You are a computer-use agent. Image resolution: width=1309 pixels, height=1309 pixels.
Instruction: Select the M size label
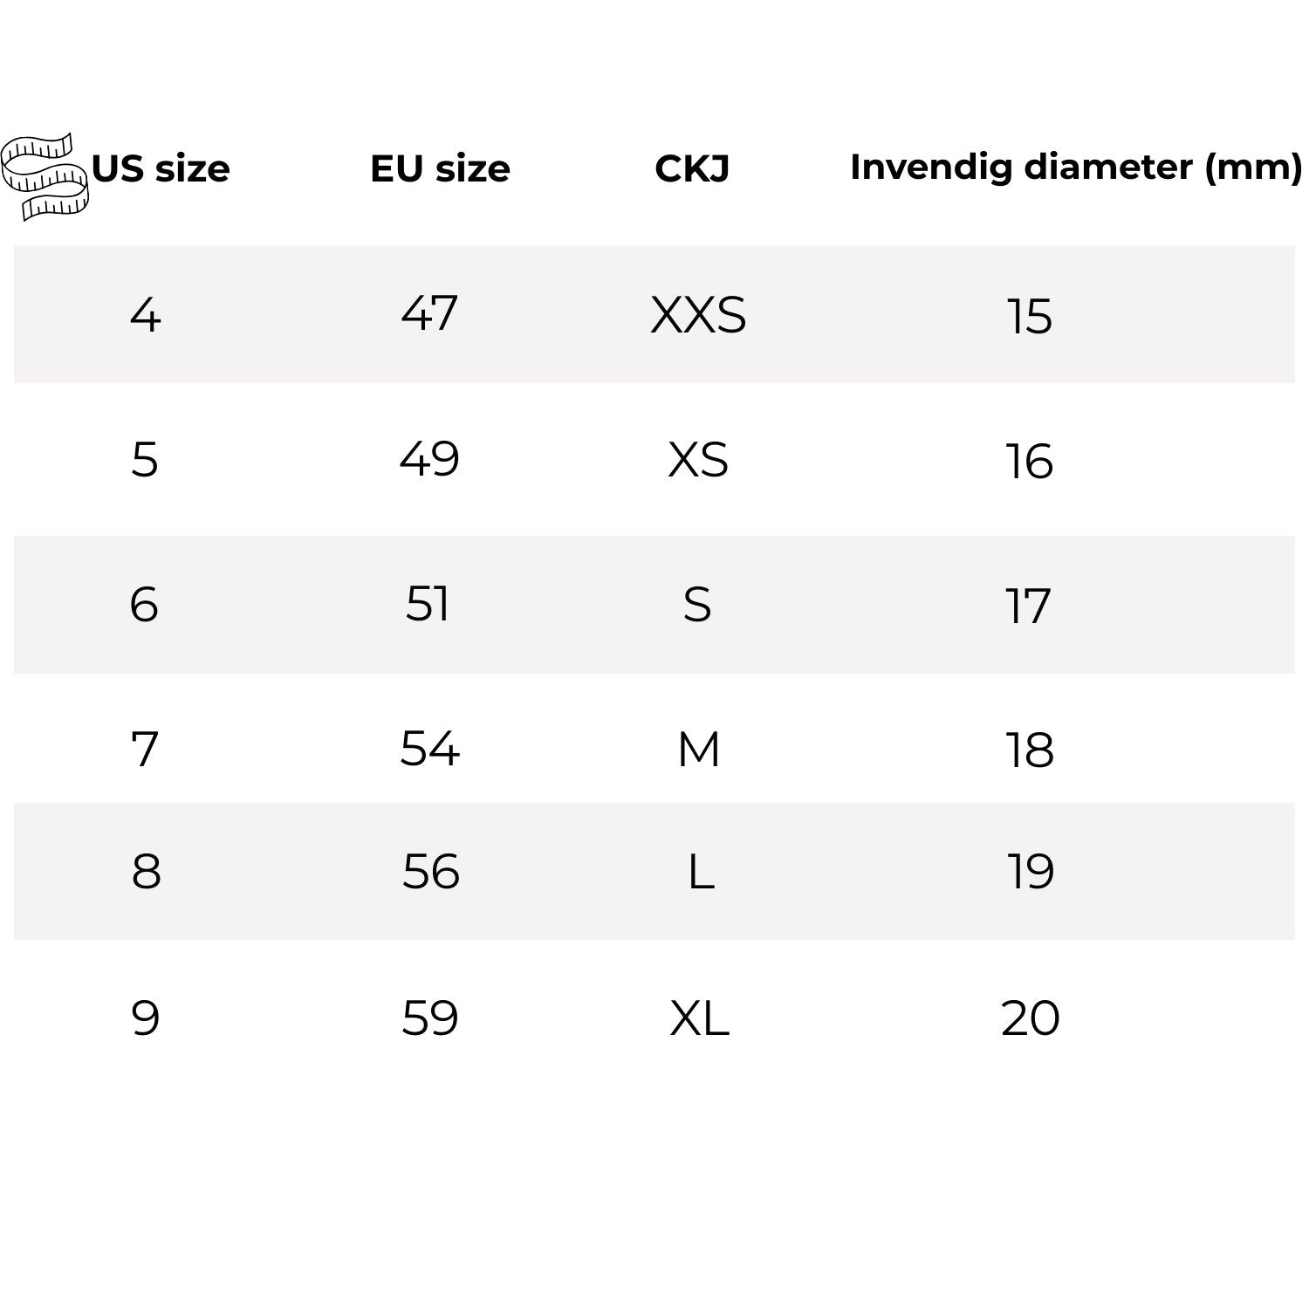pyautogui.click(x=699, y=750)
